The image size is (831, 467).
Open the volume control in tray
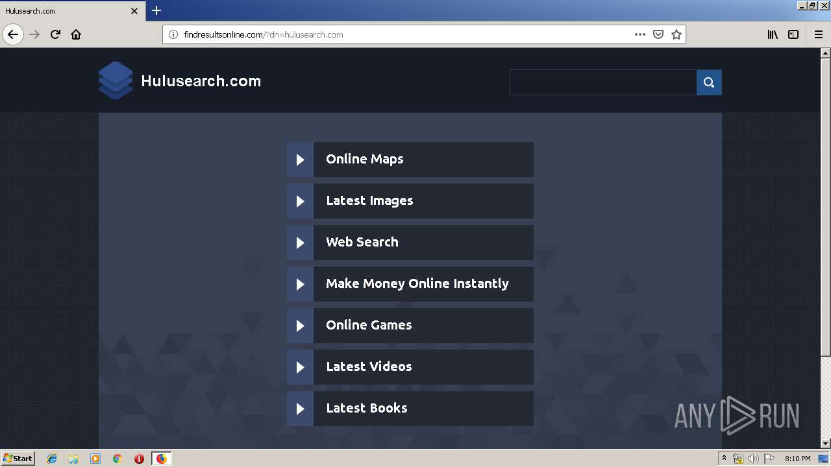point(754,459)
